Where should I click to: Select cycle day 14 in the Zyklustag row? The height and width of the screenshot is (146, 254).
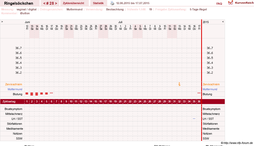click(91, 101)
